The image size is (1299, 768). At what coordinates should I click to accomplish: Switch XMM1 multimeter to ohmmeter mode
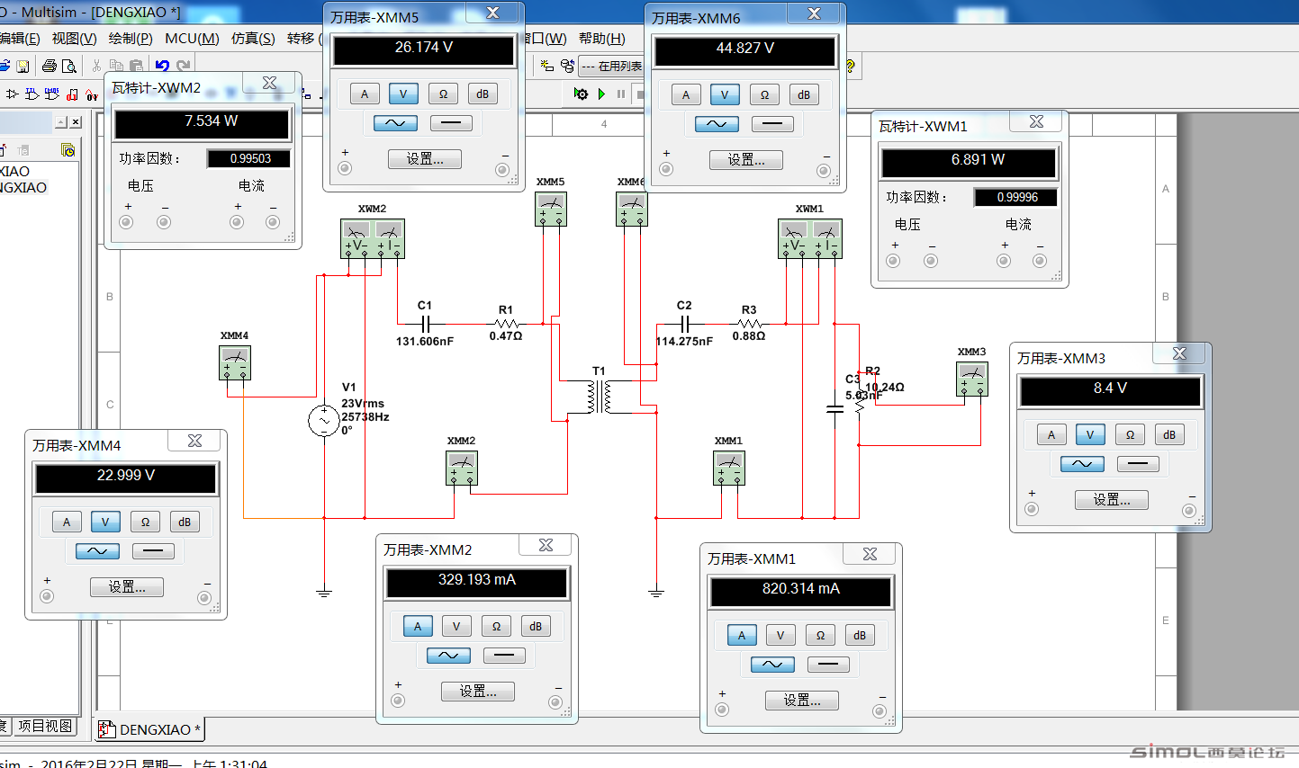(x=820, y=635)
